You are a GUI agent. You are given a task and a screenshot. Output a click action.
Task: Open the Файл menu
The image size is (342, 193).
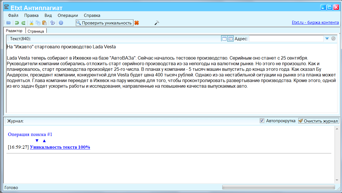(x=13, y=15)
